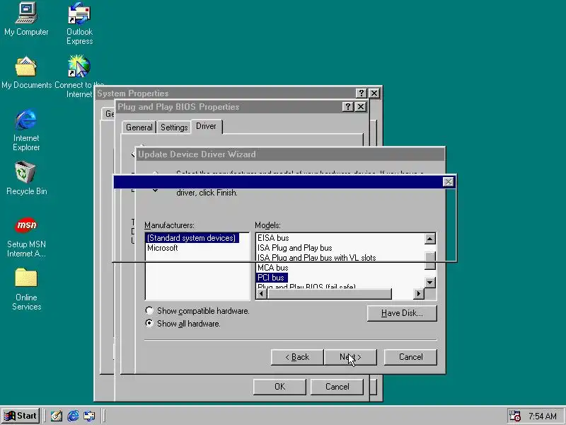
Task: Click the Show Desktop quick launch icon
Action: (x=56, y=416)
